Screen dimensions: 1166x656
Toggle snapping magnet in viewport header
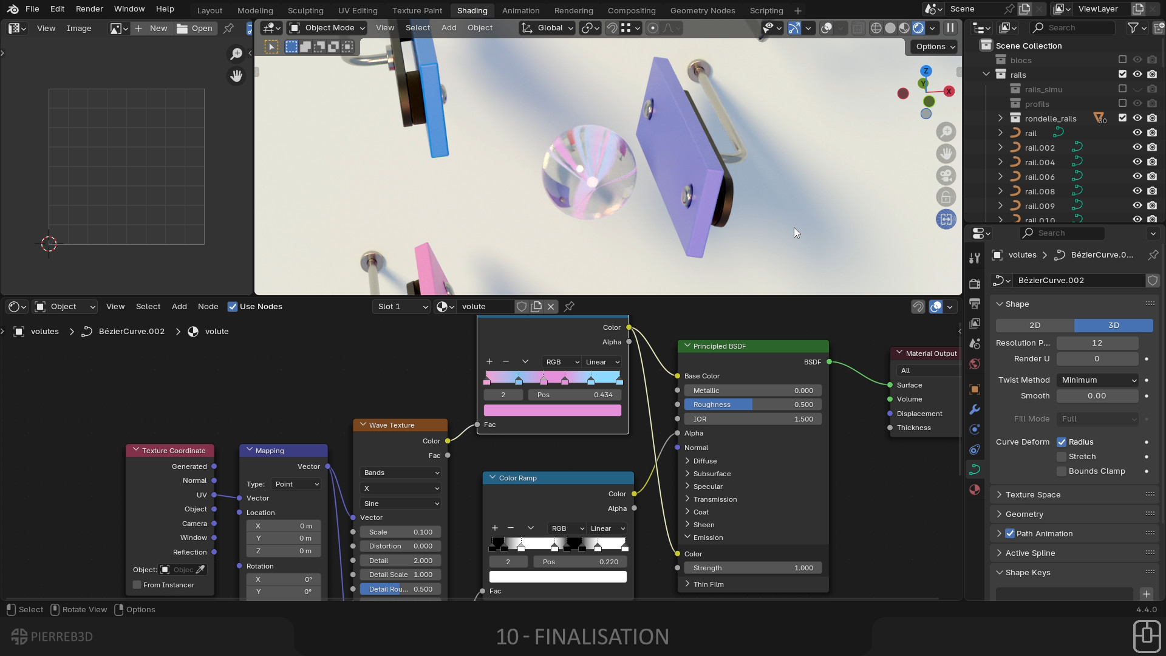(x=612, y=28)
